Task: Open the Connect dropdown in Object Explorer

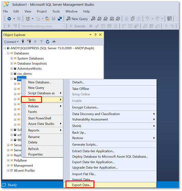Action: 11,42
